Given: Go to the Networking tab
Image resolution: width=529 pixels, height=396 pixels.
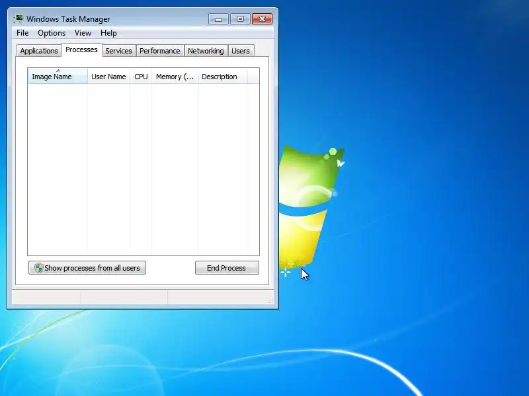Looking at the screenshot, I should coord(206,51).
